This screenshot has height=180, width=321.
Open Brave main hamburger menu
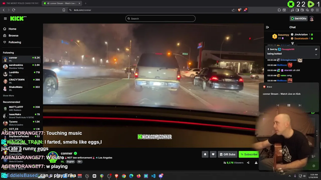(317, 10)
